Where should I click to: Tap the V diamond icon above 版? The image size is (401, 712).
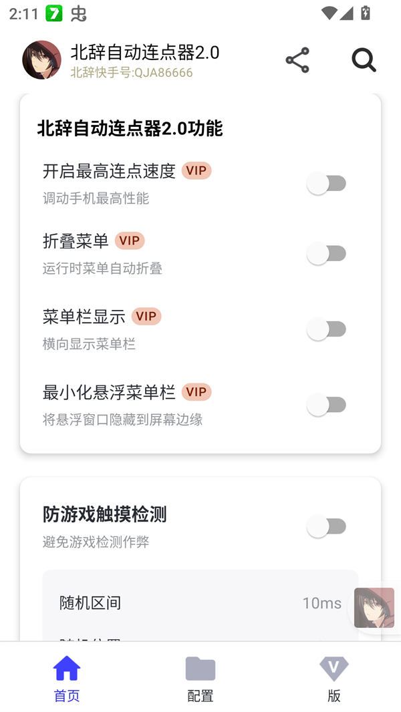pyautogui.click(x=333, y=668)
